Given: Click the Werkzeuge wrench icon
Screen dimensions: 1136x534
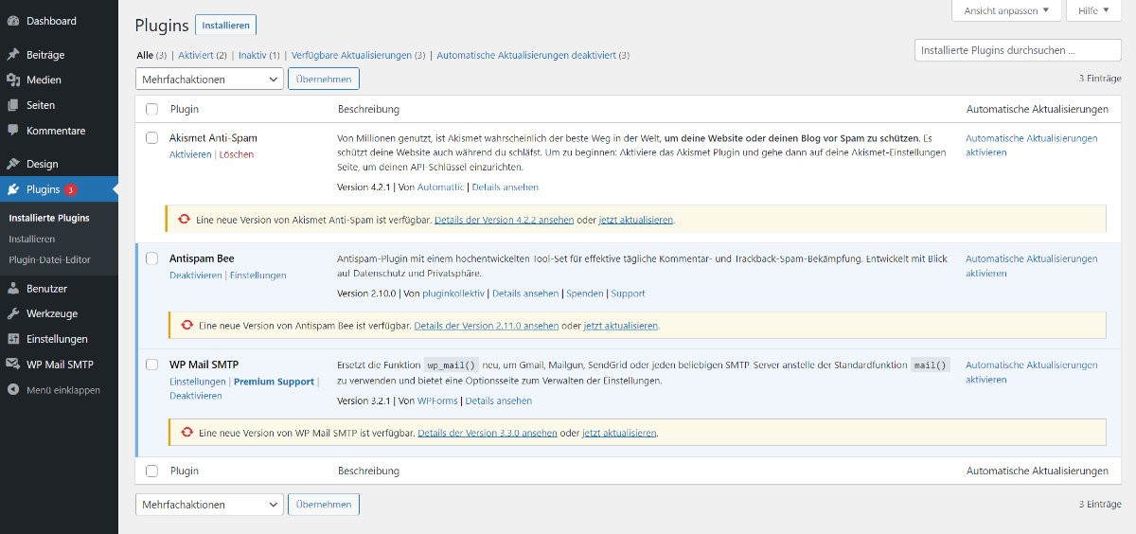Looking at the screenshot, I should click(13, 313).
